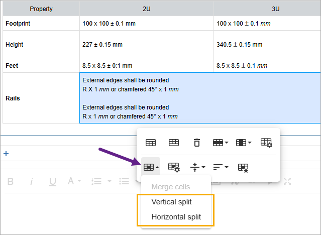This screenshot has height=235, width=321.
Task: Open vertical align dropdown
Action: click(x=197, y=167)
